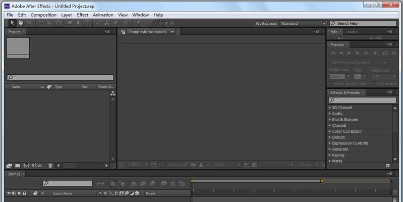Screen dimensions: 403x202
Task: Select the Rectangle shape tool
Action: pos(70,23)
